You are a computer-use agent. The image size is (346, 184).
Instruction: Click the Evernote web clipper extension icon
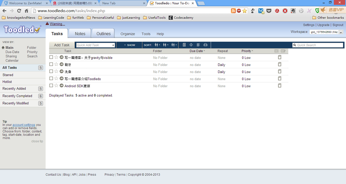(x=293, y=10)
